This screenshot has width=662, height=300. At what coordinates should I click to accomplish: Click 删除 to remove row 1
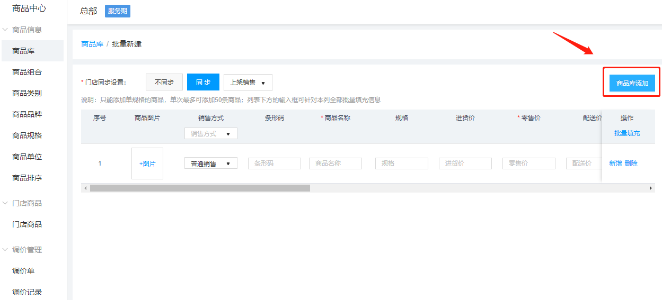[631, 163]
